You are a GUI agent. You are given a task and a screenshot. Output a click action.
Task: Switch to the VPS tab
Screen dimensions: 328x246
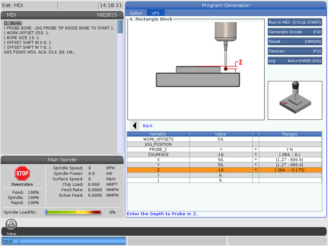[x=155, y=13]
